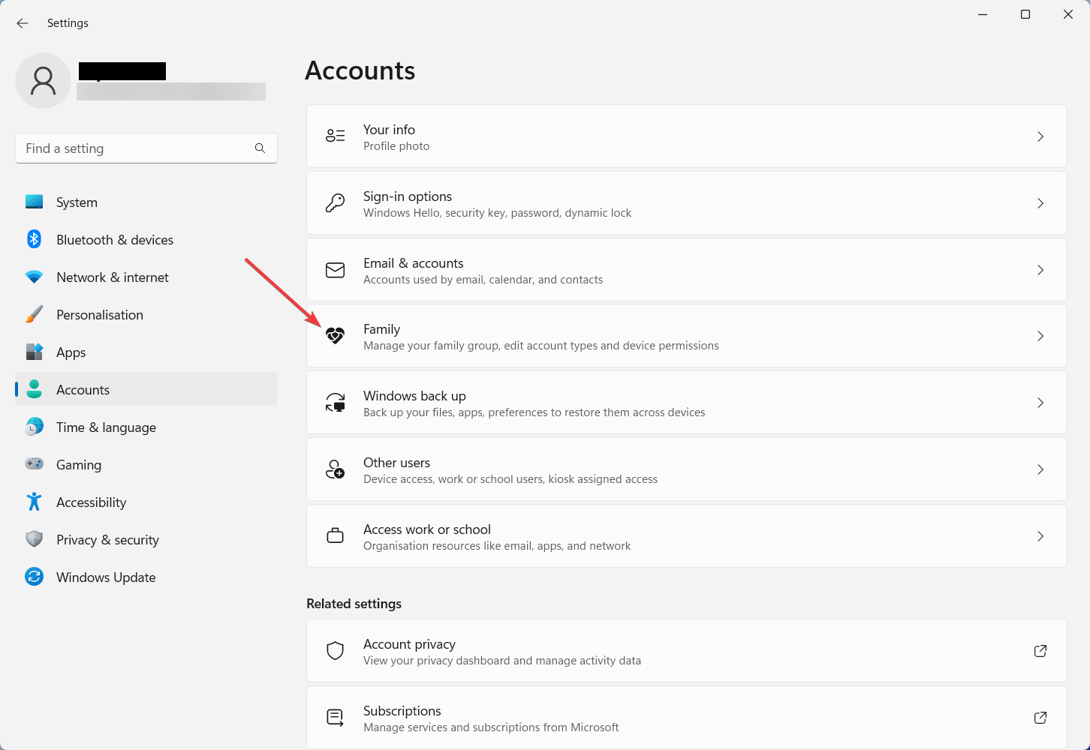The height and width of the screenshot is (750, 1090).
Task: Click external link icon for Subscriptions
Action: point(1040,718)
